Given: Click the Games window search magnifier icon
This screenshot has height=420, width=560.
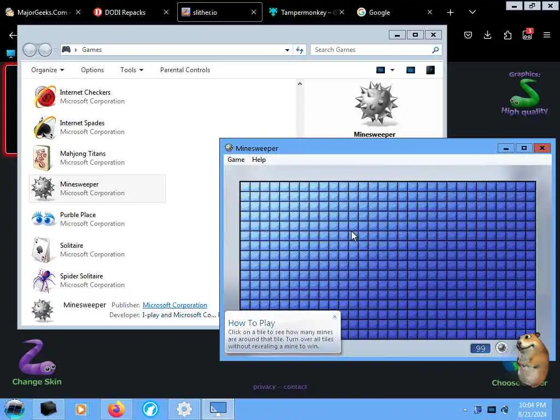Looking at the screenshot, I should pos(435,50).
